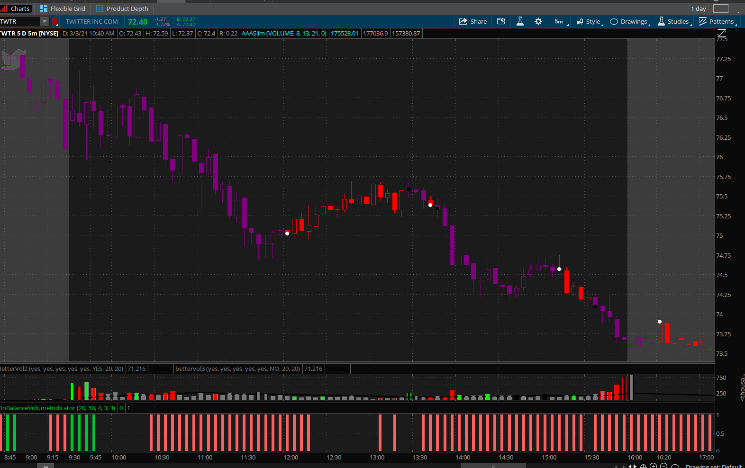Click the AAASlim value 175528.01
The width and height of the screenshot is (745, 468).
[345, 34]
